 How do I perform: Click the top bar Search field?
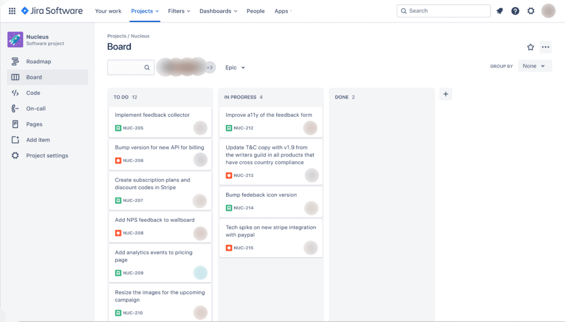443,11
